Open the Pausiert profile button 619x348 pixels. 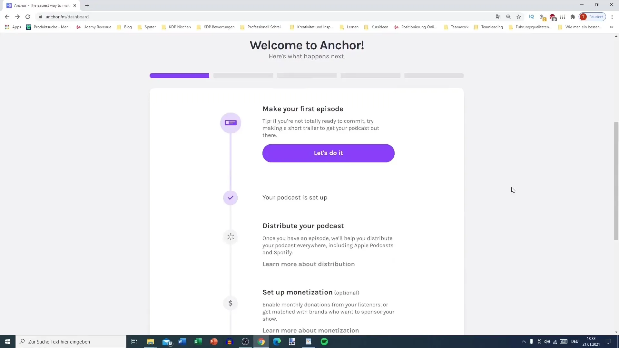[x=593, y=17]
